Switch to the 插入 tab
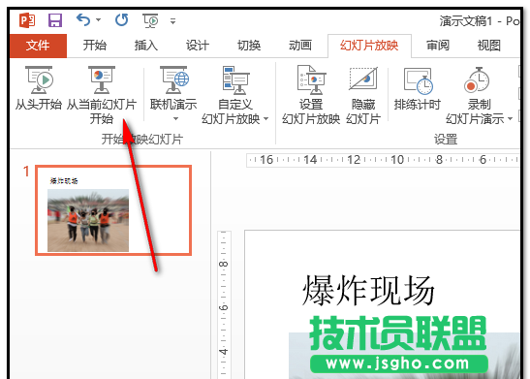This screenshot has width=530, height=379. tap(146, 46)
